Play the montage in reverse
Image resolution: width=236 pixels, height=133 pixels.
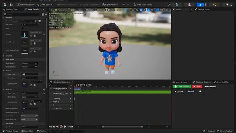pos(58,127)
